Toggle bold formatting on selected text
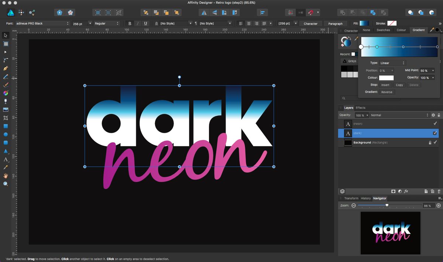The image size is (443, 262). coord(130,23)
